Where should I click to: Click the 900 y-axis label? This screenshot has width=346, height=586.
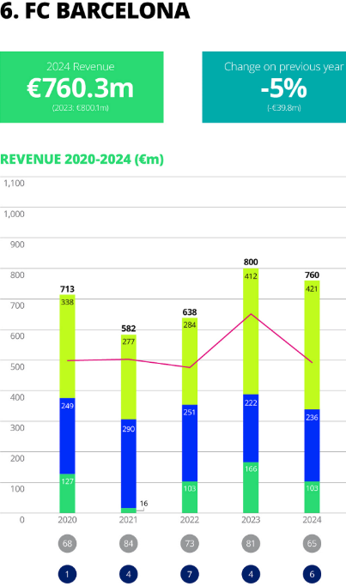tap(17, 245)
